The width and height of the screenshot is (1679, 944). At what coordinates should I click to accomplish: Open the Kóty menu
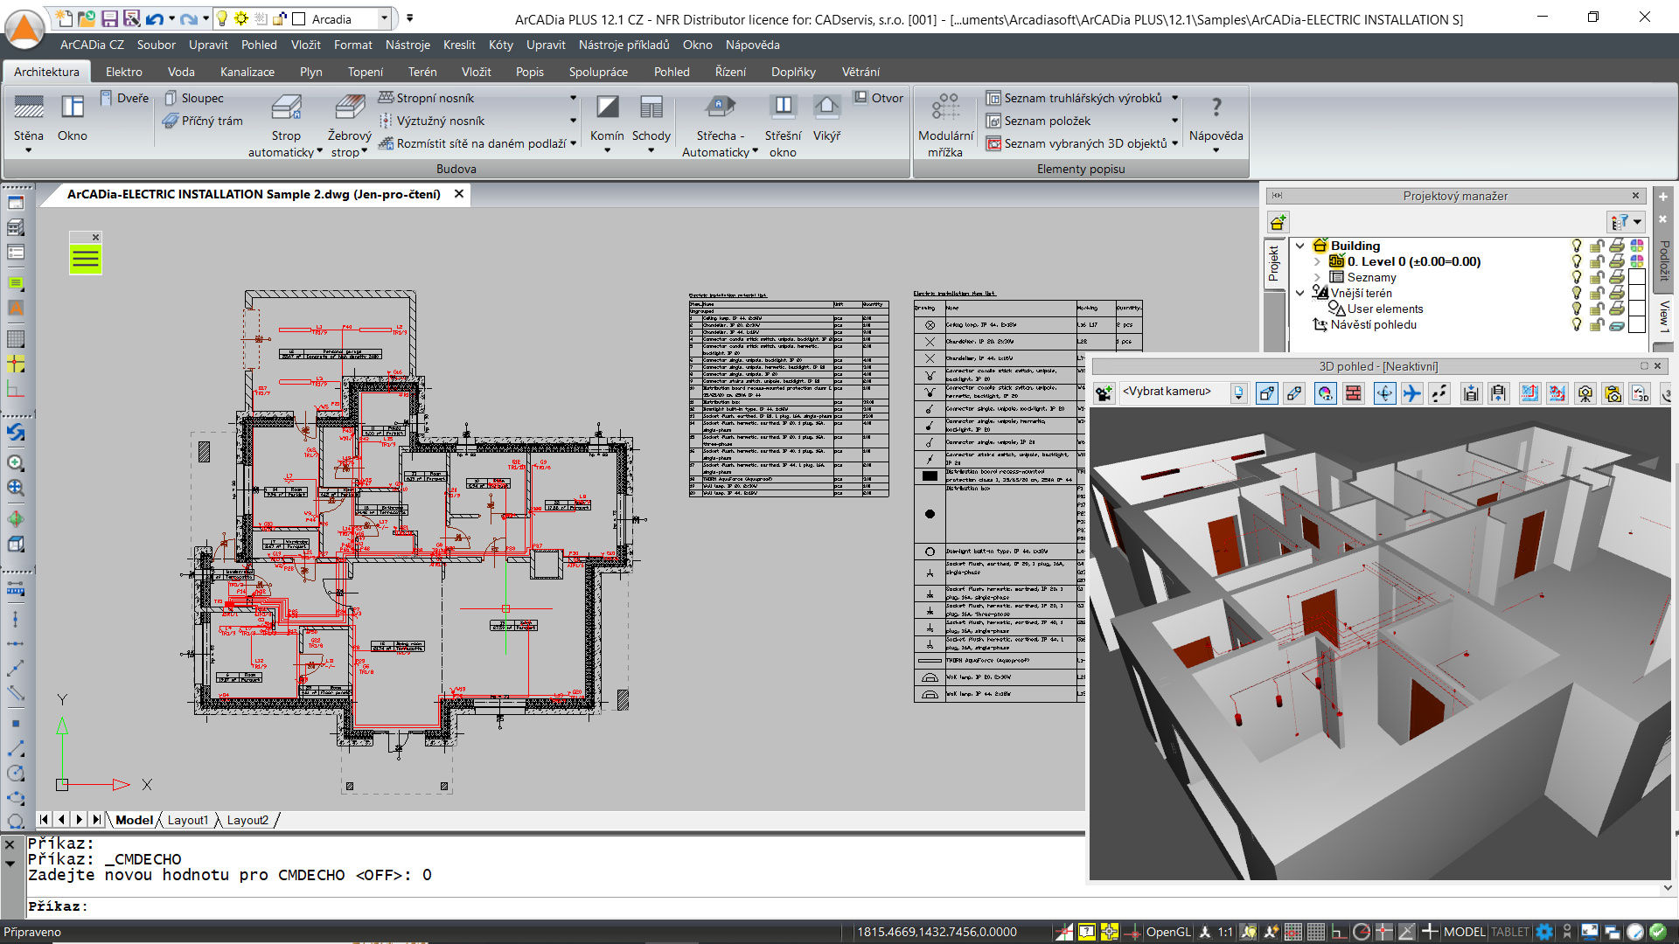500,45
